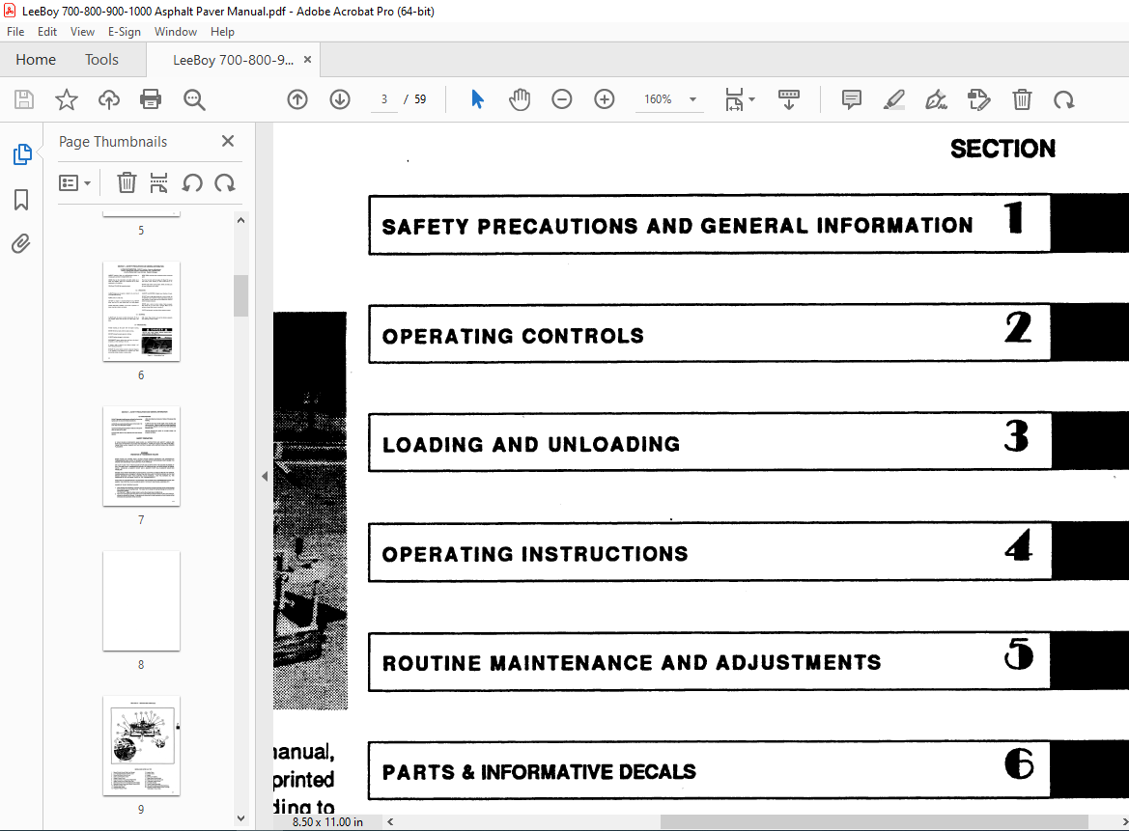The width and height of the screenshot is (1129, 831).
Task: Print the document
Action: click(x=151, y=99)
